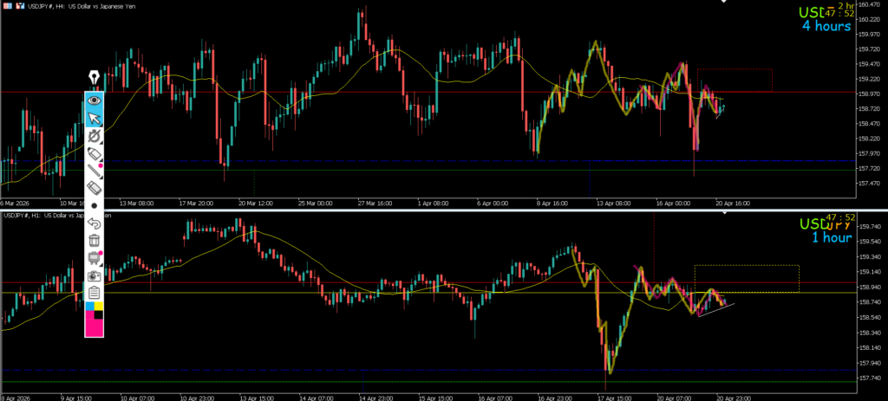Click the white chart shift marker at top
Screen dimensions: 888x401
[x=725, y=3]
